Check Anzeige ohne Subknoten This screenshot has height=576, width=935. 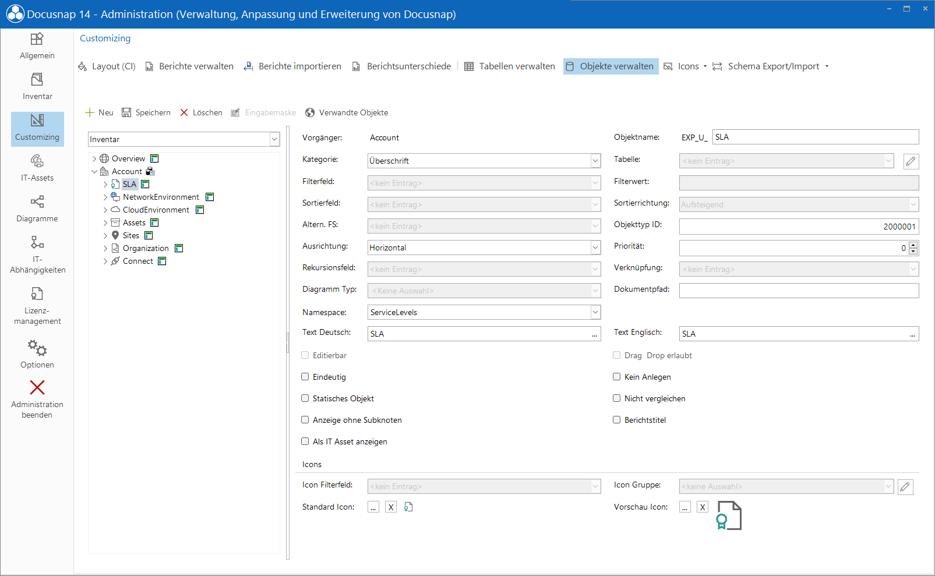(x=305, y=420)
